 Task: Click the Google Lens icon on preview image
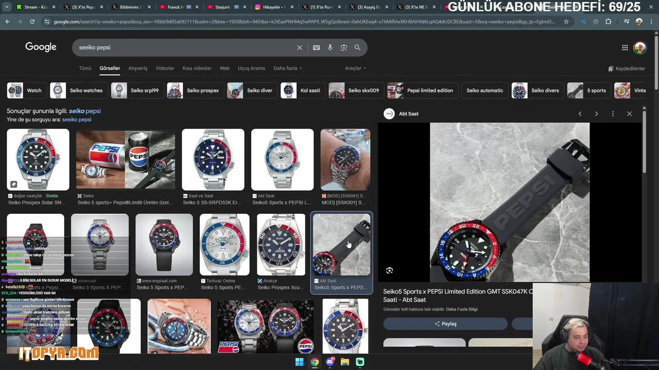pos(389,270)
